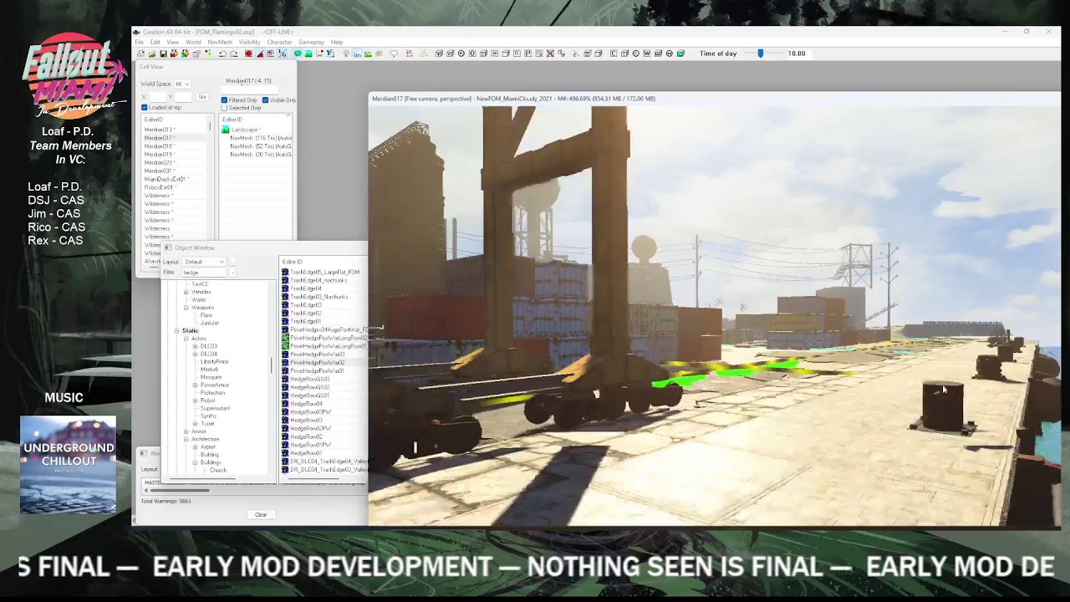Toggle the Visible Only checkbox

tap(266, 100)
